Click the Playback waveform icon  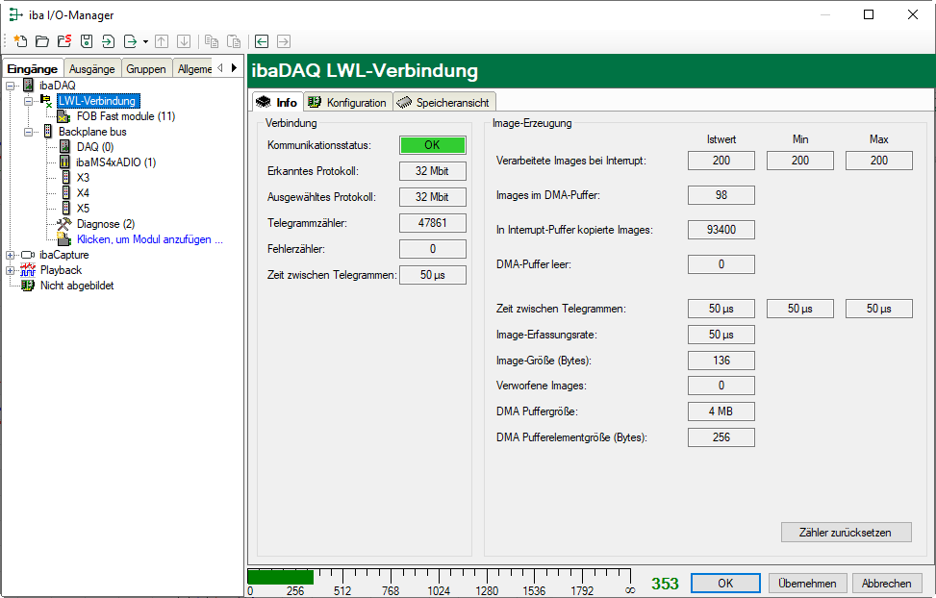[28, 270]
